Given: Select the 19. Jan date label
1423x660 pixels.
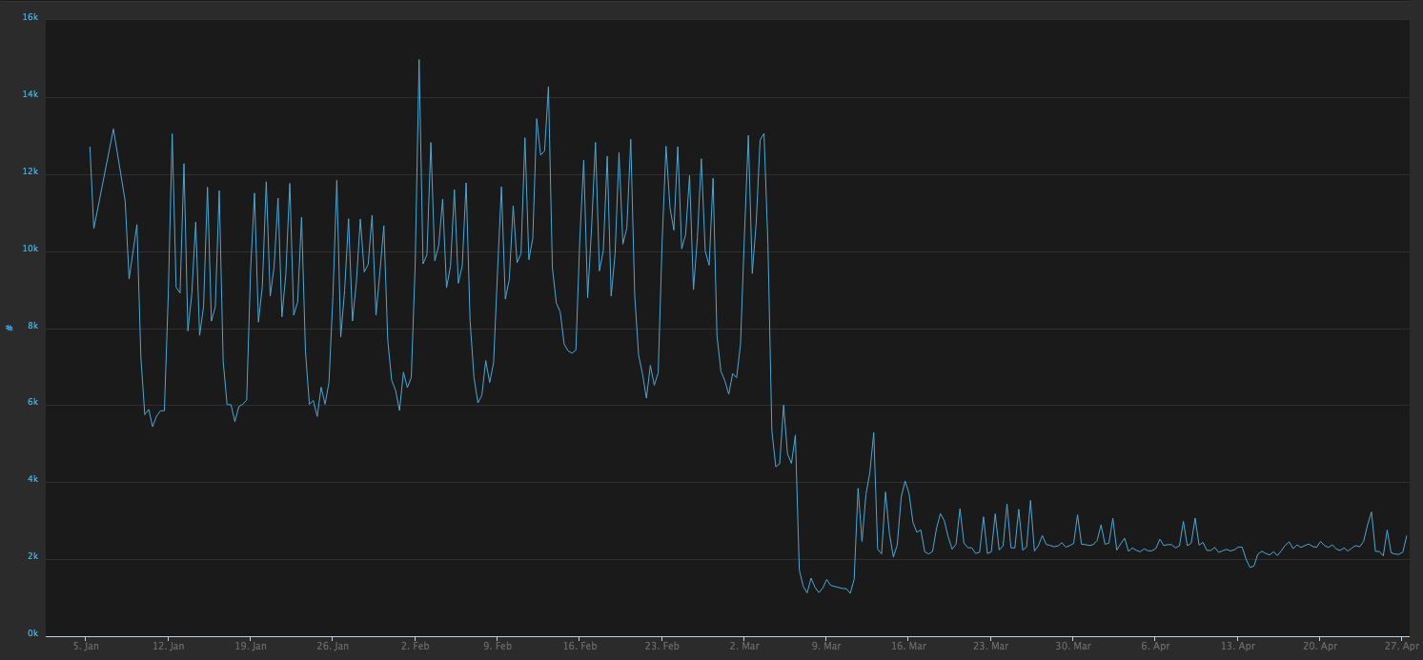Looking at the screenshot, I should [252, 646].
